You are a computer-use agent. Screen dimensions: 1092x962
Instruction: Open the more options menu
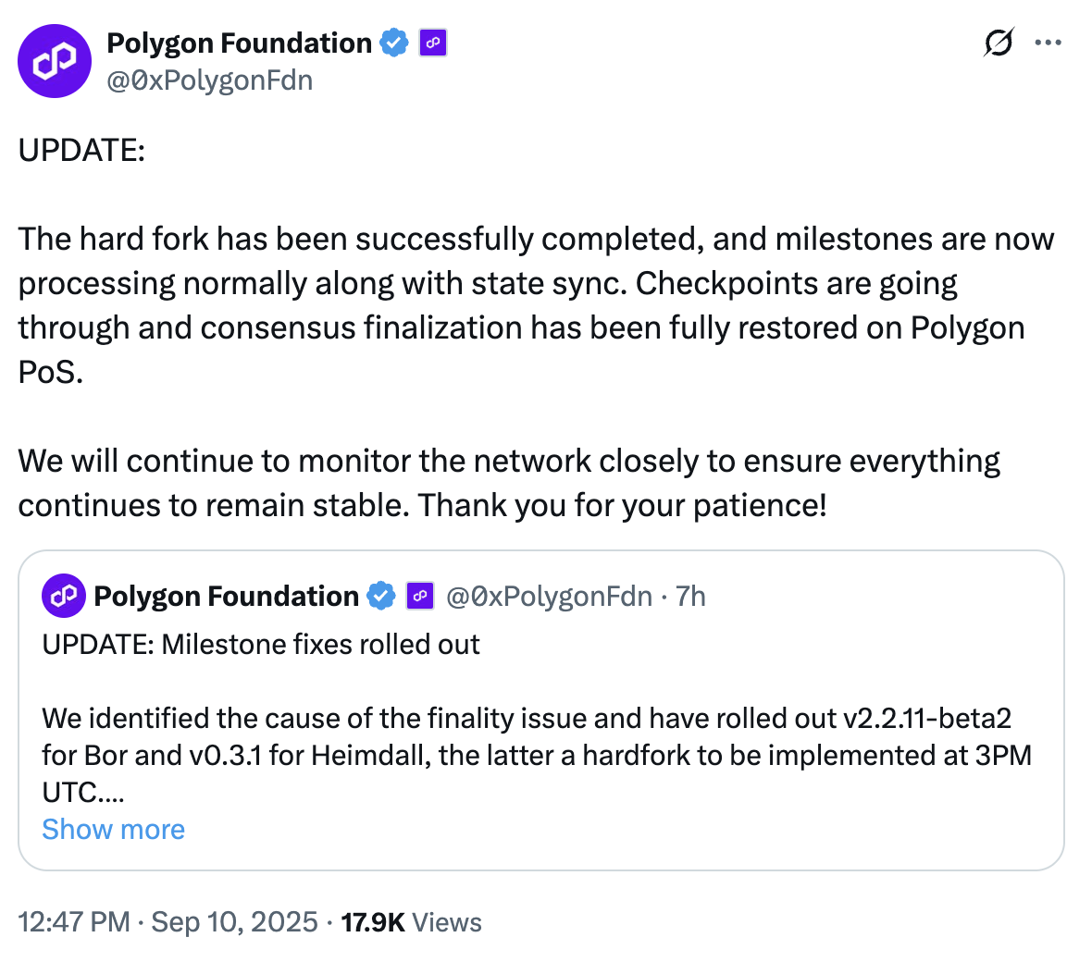coord(1049,43)
